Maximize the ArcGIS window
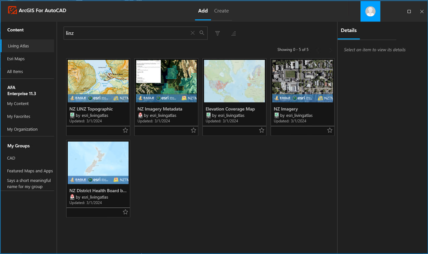428x254 pixels. point(409,12)
